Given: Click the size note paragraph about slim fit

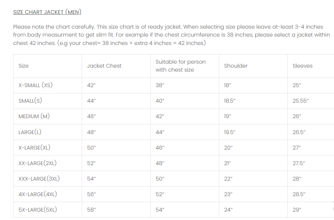Looking at the screenshot, I should coord(167,35).
